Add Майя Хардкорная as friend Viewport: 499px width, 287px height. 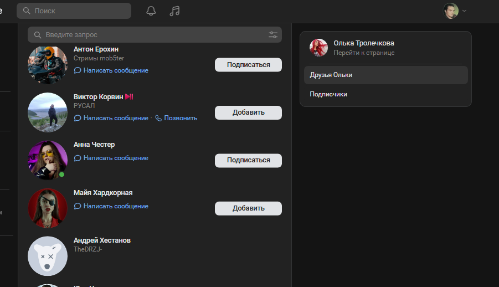click(x=248, y=208)
